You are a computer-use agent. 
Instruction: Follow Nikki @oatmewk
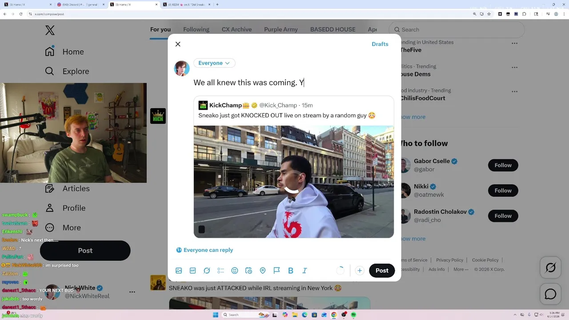[x=503, y=191]
